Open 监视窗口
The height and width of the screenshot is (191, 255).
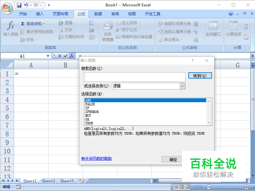pyautogui.click(x=213, y=29)
